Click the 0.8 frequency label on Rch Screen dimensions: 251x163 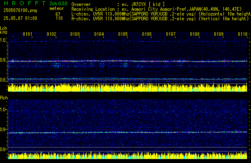coord(3,149)
